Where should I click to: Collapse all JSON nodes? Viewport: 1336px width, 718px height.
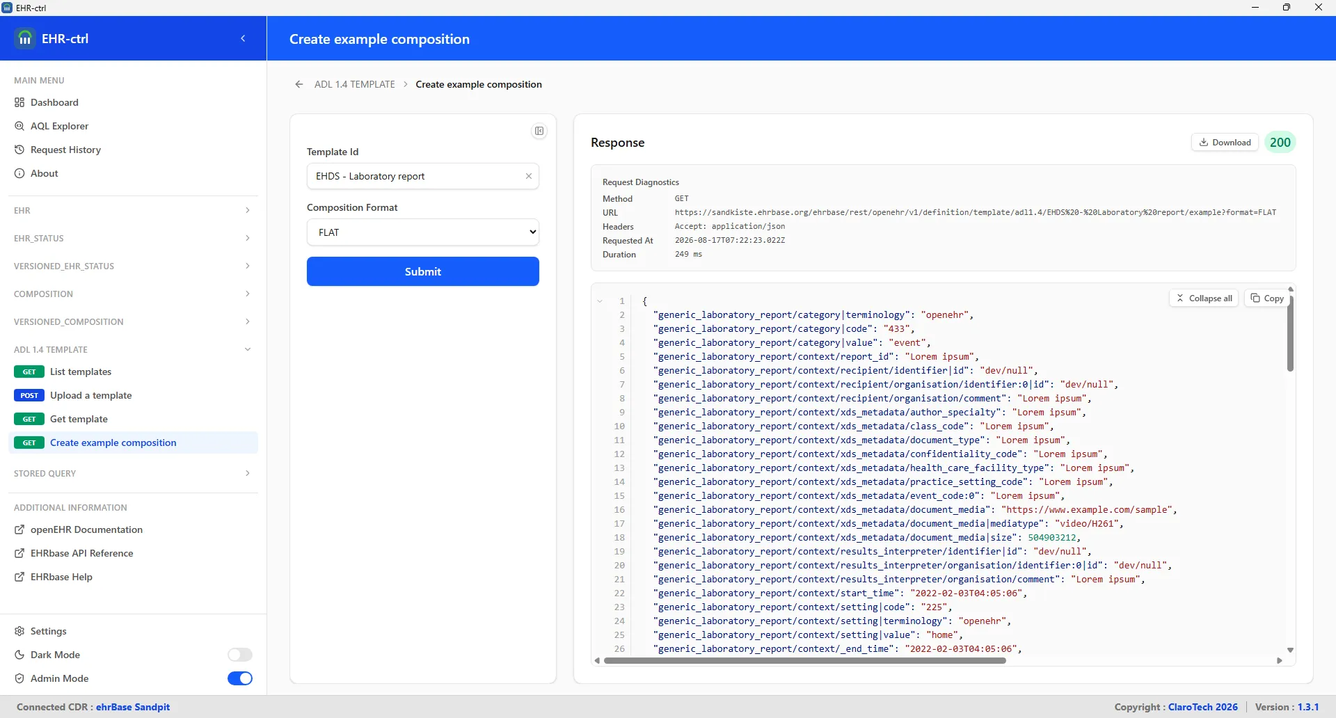coord(1204,298)
